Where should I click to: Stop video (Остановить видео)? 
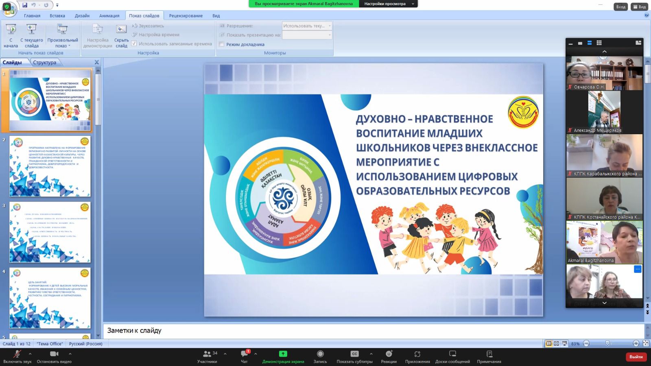click(x=54, y=357)
